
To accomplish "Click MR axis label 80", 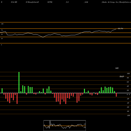I will pos(128,78).
